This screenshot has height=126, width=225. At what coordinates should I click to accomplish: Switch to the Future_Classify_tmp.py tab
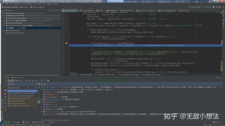click(168, 11)
